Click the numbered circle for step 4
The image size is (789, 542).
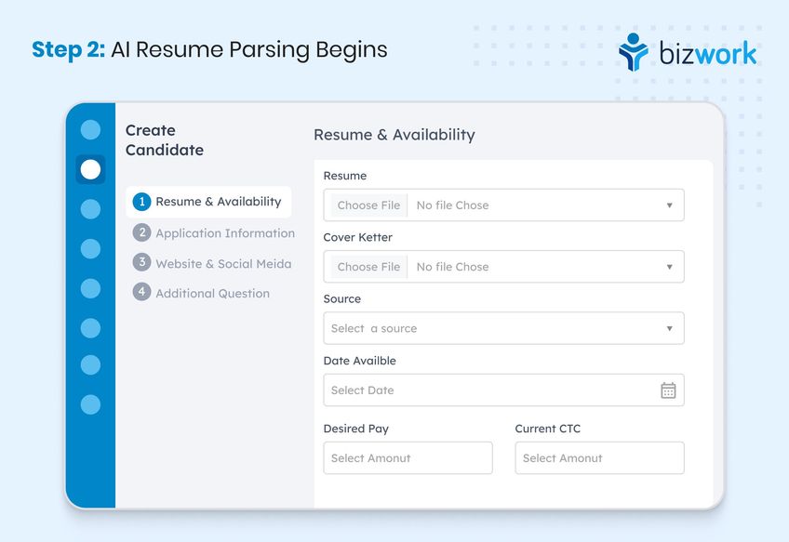(x=140, y=293)
